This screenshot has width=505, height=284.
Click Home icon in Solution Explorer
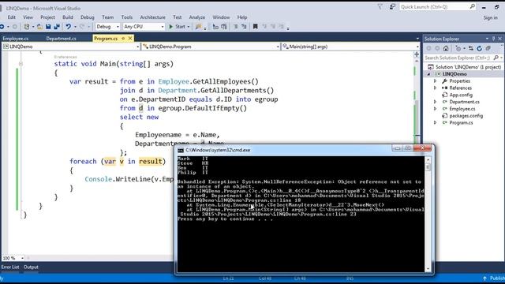point(446,49)
